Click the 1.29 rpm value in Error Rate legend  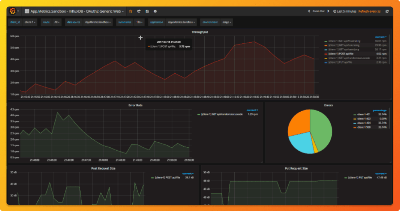[252, 115]
